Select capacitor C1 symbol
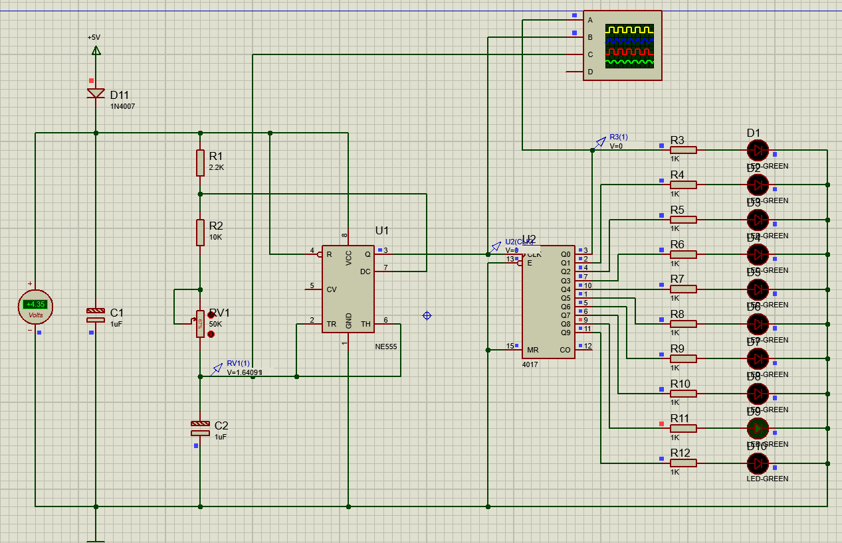Screen dimensions: 842x543 (96, 315)
